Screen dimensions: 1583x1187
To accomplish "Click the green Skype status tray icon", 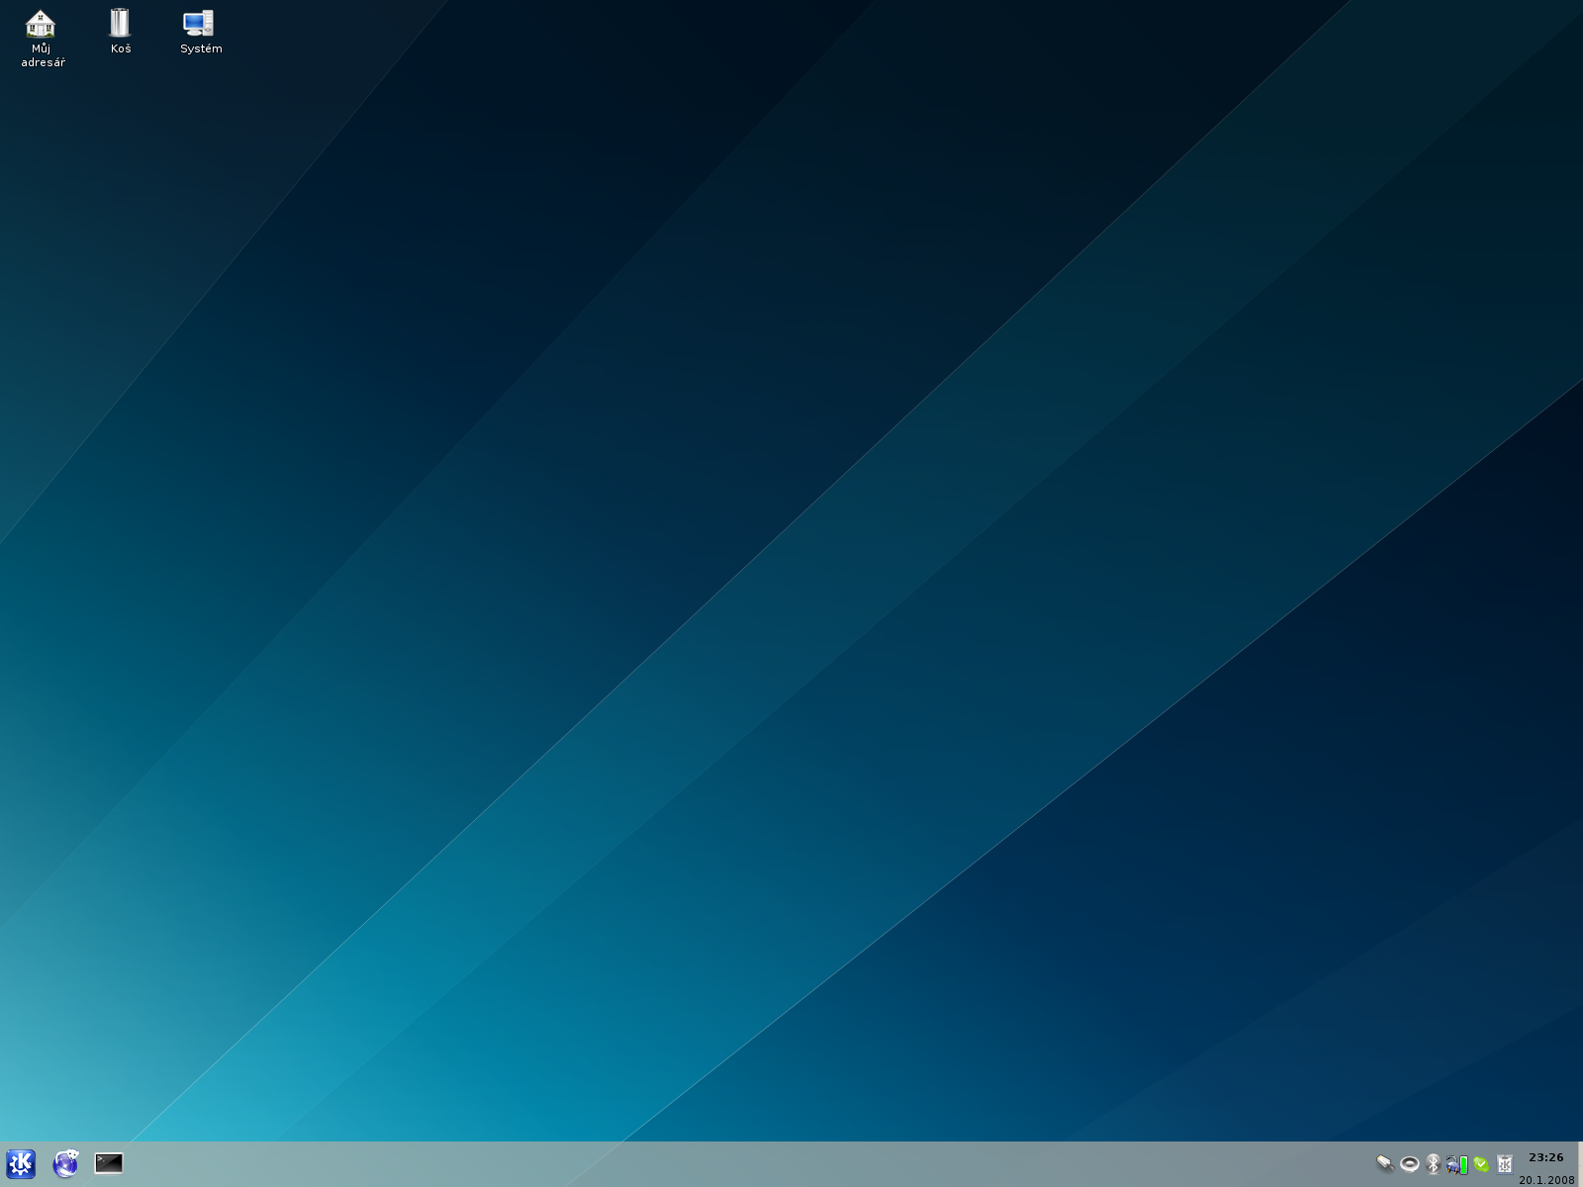I will [x=1481, y=1164].
